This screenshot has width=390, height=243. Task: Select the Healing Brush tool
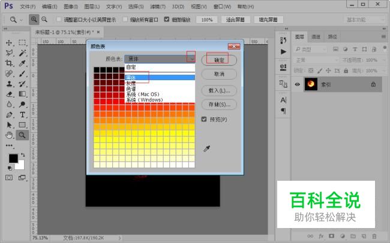coord(9,74)
